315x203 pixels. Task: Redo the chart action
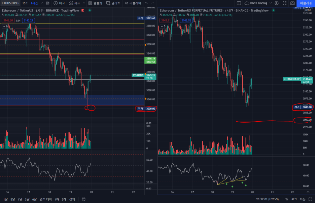coord(152,3)
